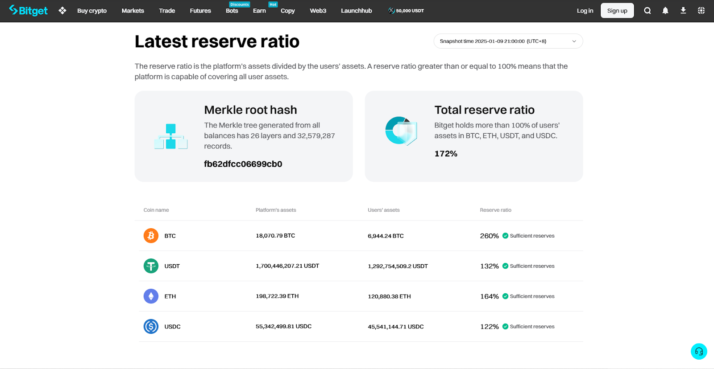Click the Bitget logo
This screenshot has width=714, height=369.
28,10
